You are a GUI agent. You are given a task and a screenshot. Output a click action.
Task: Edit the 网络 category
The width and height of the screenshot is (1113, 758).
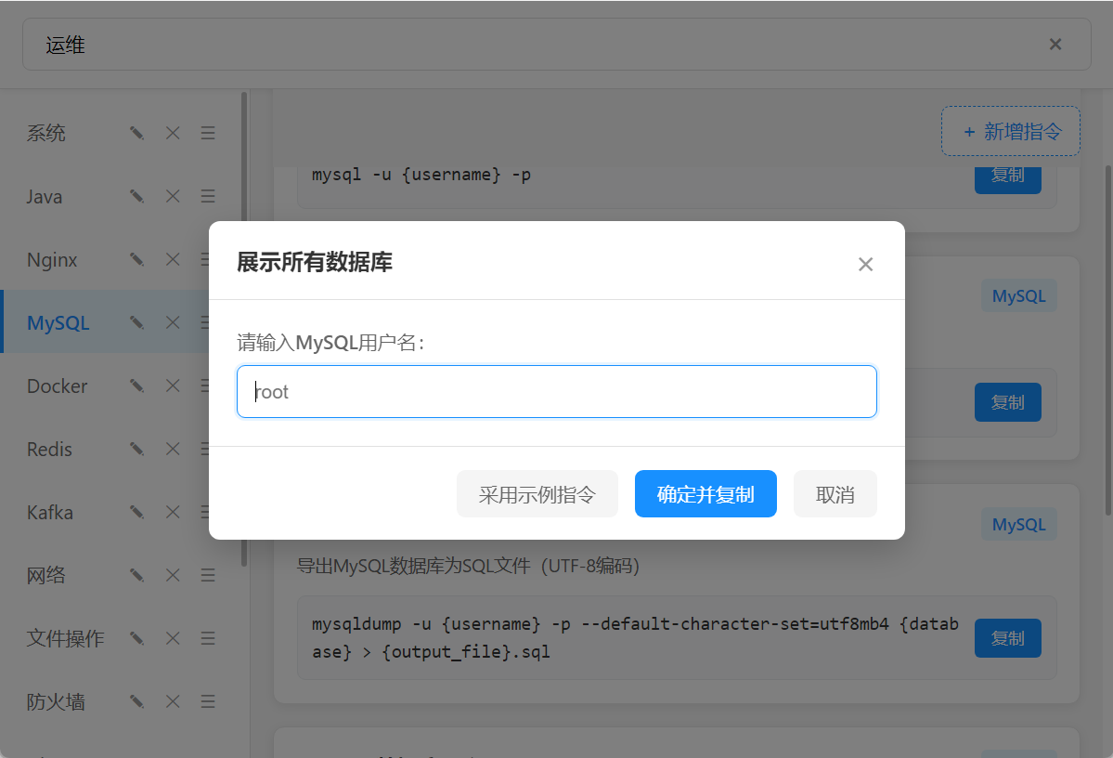pos(137,575)
